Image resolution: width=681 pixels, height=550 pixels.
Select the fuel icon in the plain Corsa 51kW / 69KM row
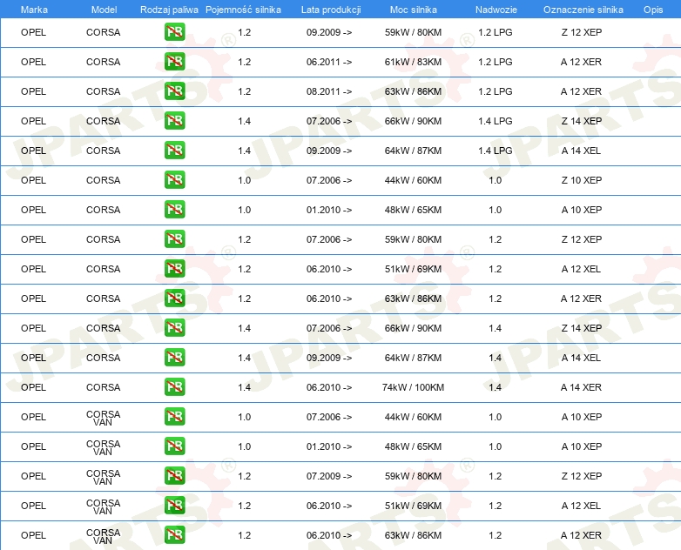point(174,269)
